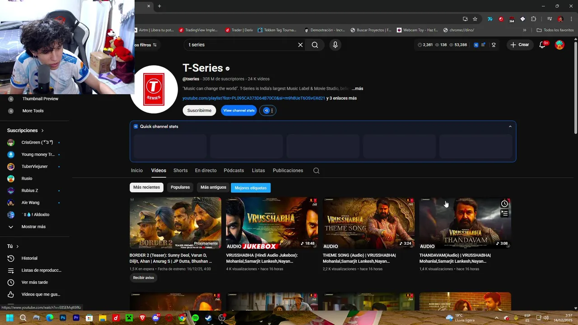Switch to the En directo tab
Screen dimensions: 578x325
tap(205, 171)
